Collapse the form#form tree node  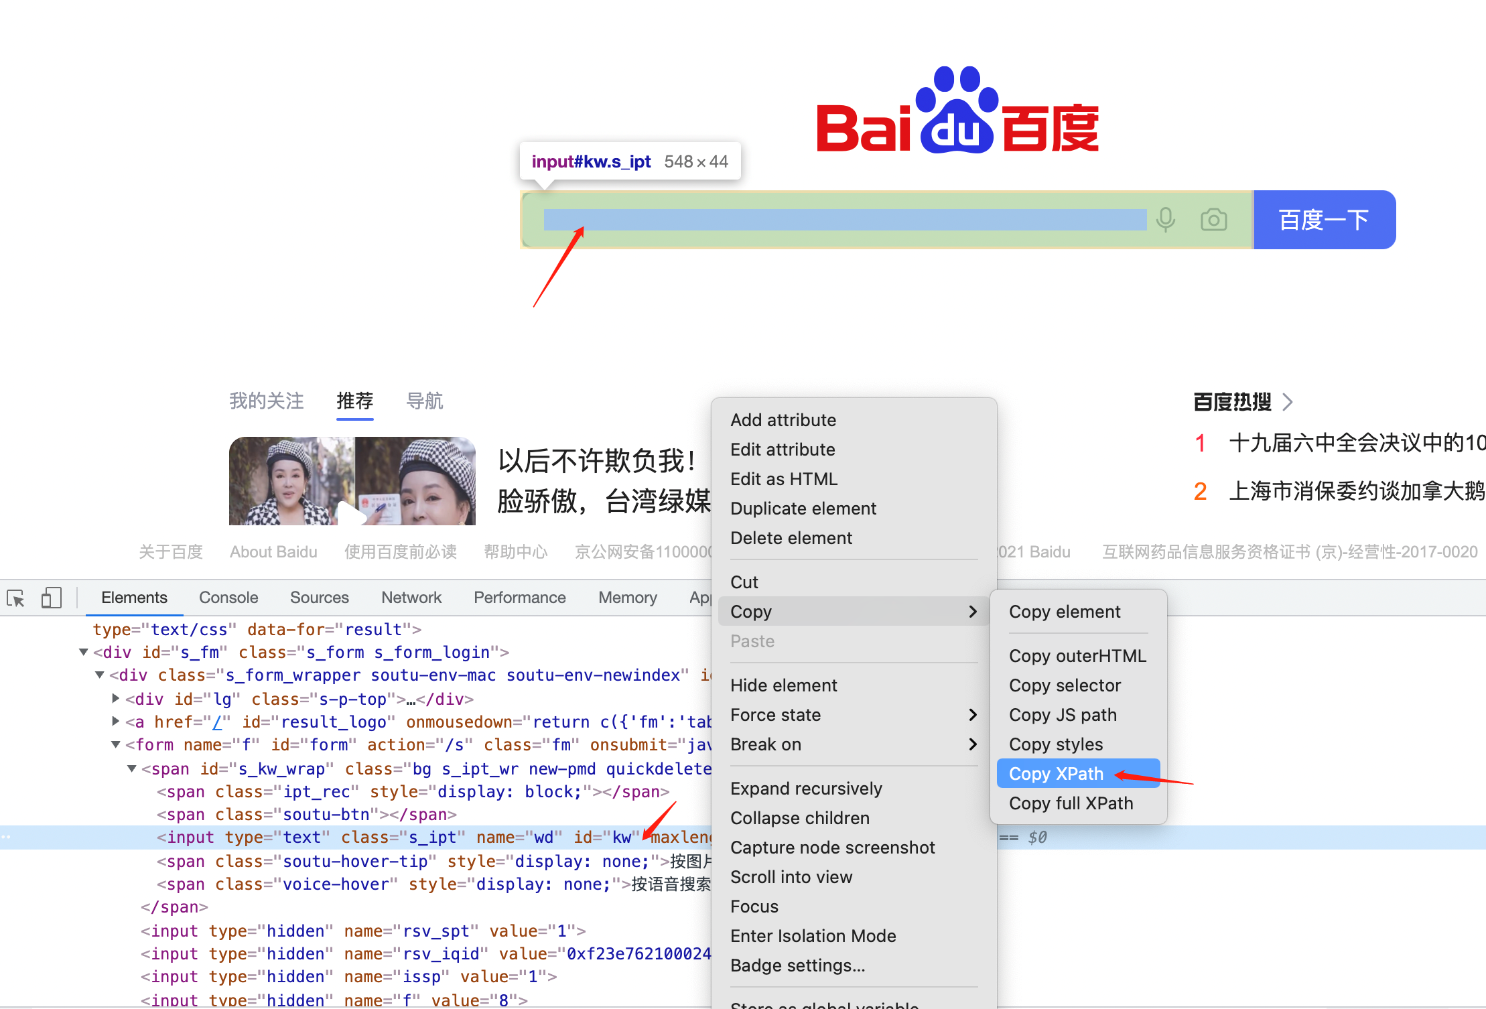pyautogui.click(x=116, y=744)
